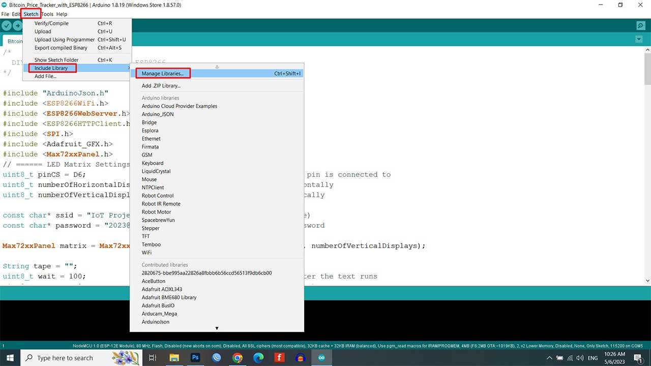Open Photoshop from the taskbar
Screen dimensions: 651x366
[195, 358]
